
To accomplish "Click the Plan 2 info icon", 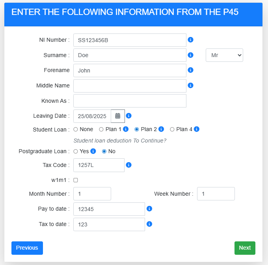I will coord(161,129).
